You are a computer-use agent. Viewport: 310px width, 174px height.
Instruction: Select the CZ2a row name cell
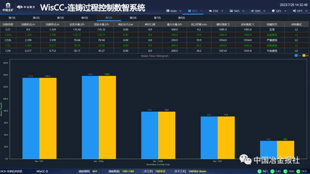point(8,35)
